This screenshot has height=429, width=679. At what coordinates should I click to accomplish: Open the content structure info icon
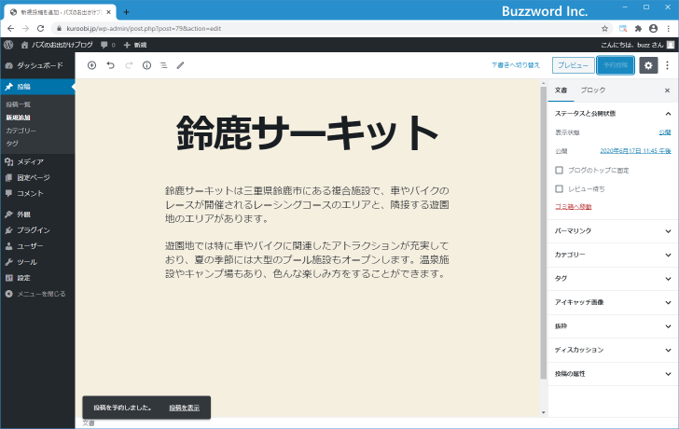pos(146,65)
